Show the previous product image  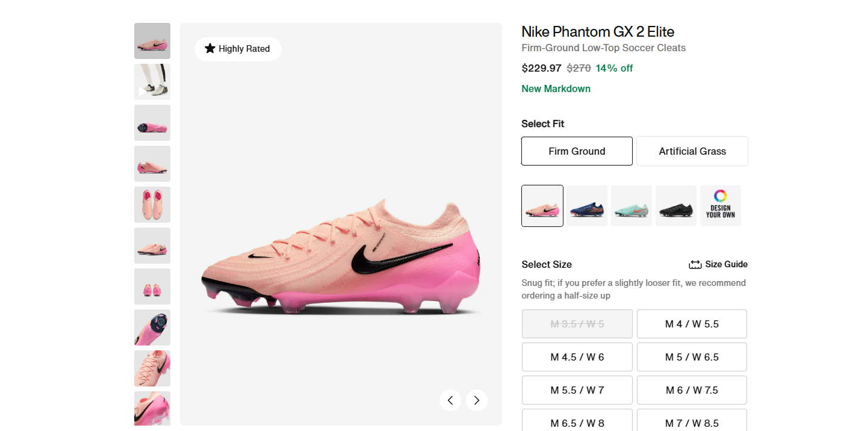(x=450, y=400)
